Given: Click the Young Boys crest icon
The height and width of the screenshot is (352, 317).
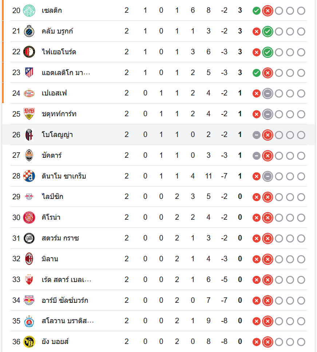Looking at the screenshot, I should tap(29, 342).
